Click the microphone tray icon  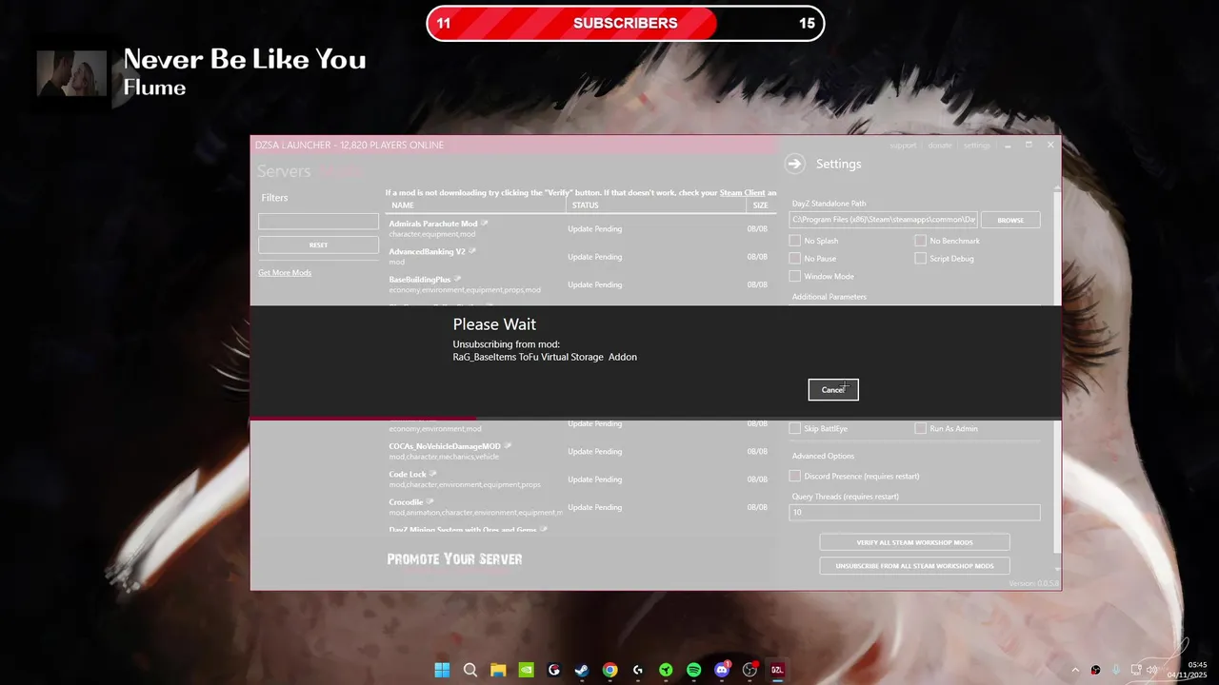point(1116,670)
